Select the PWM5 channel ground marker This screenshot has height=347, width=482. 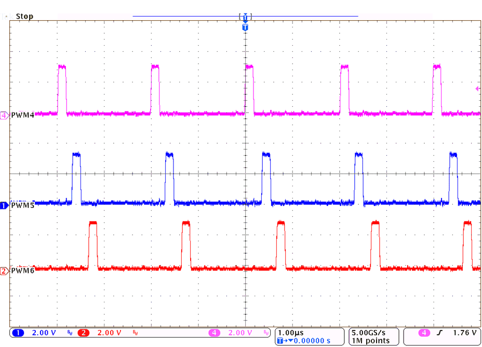click(4, 205)
